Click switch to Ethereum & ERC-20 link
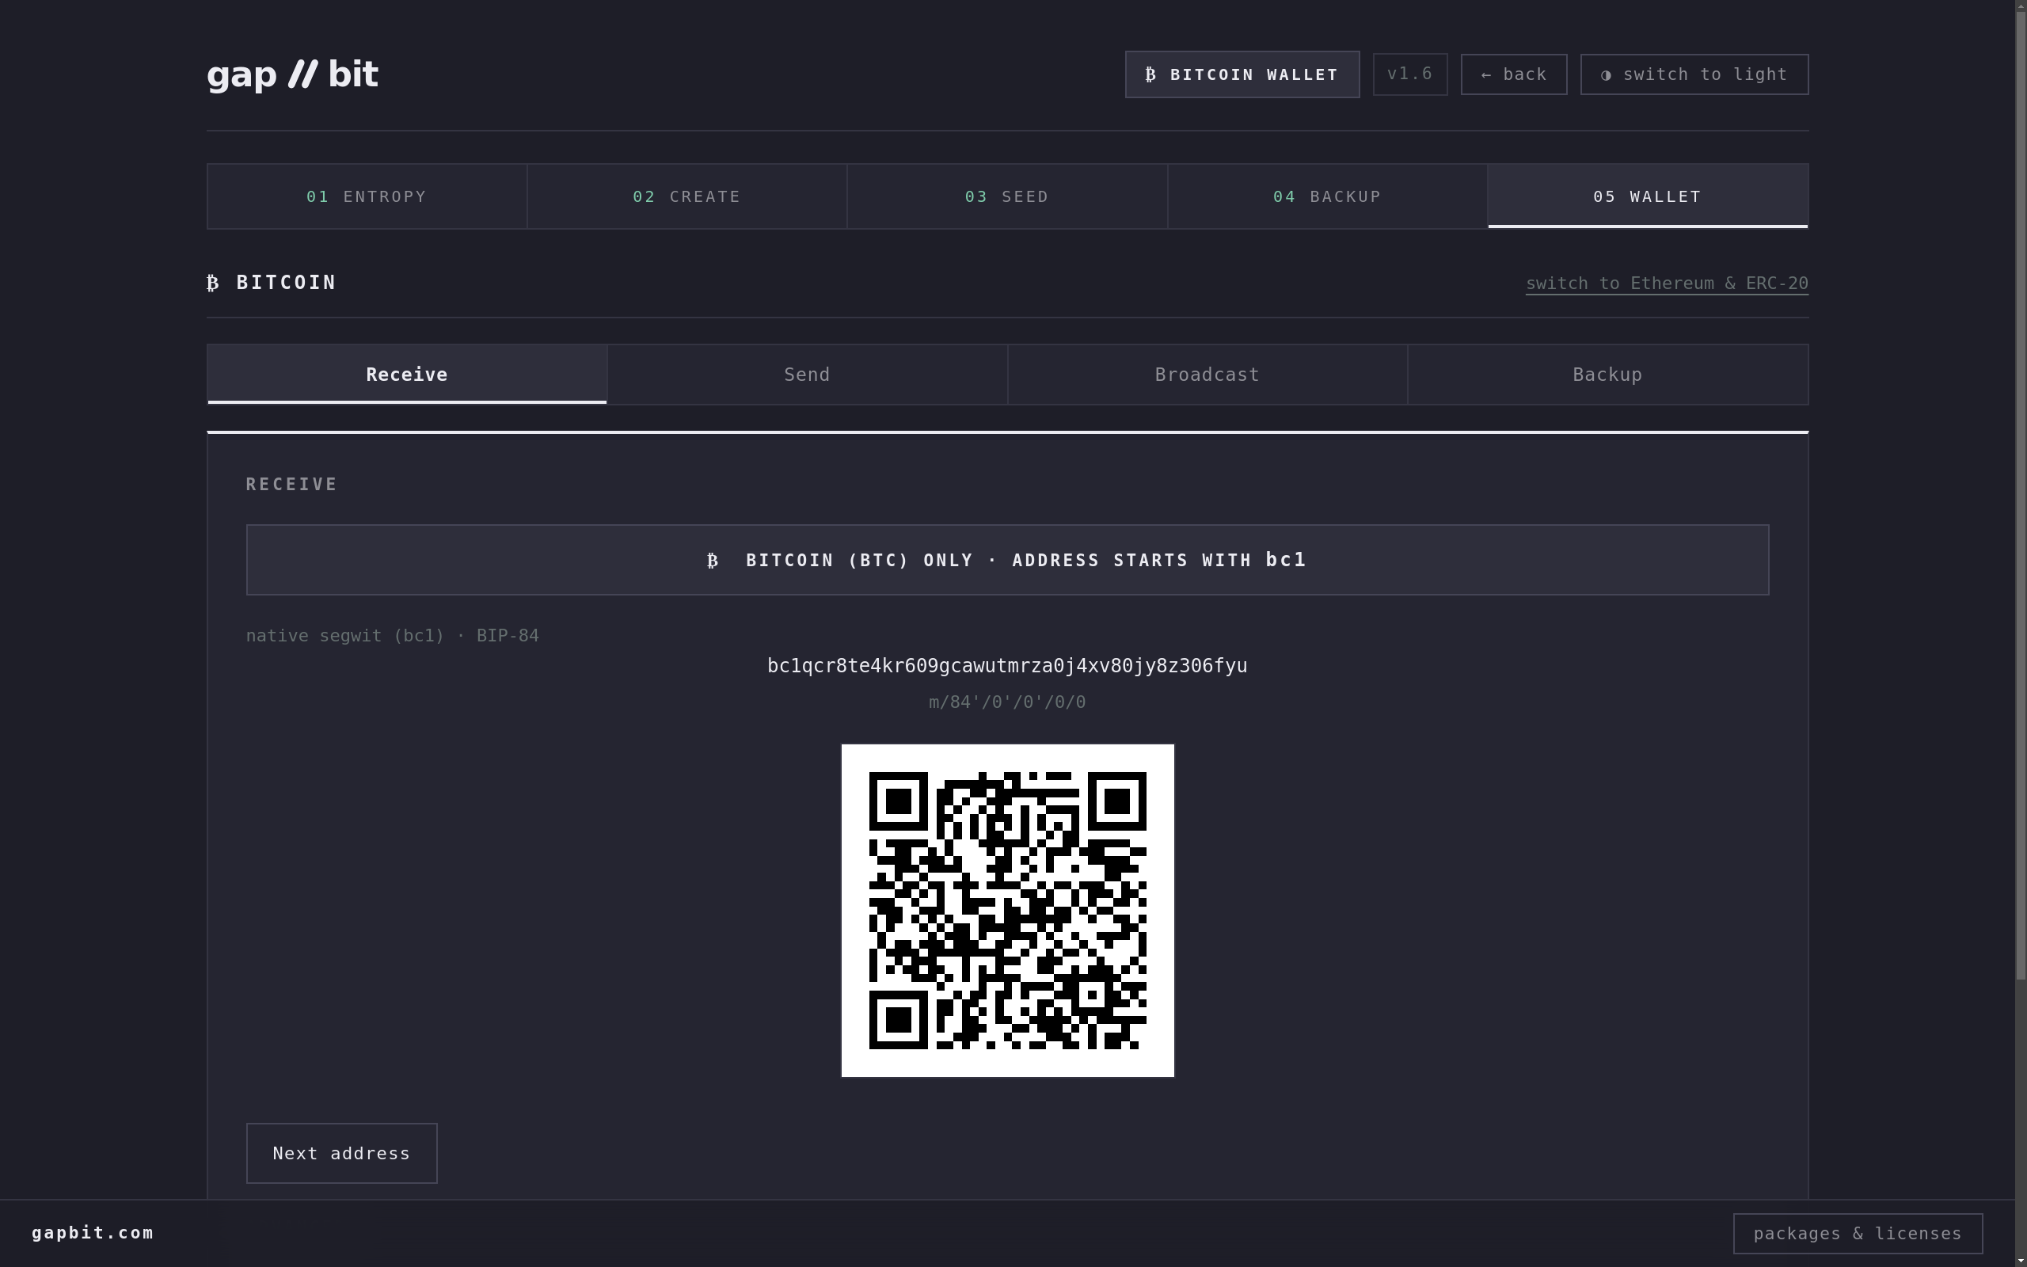 click(x=1667, y=283)
